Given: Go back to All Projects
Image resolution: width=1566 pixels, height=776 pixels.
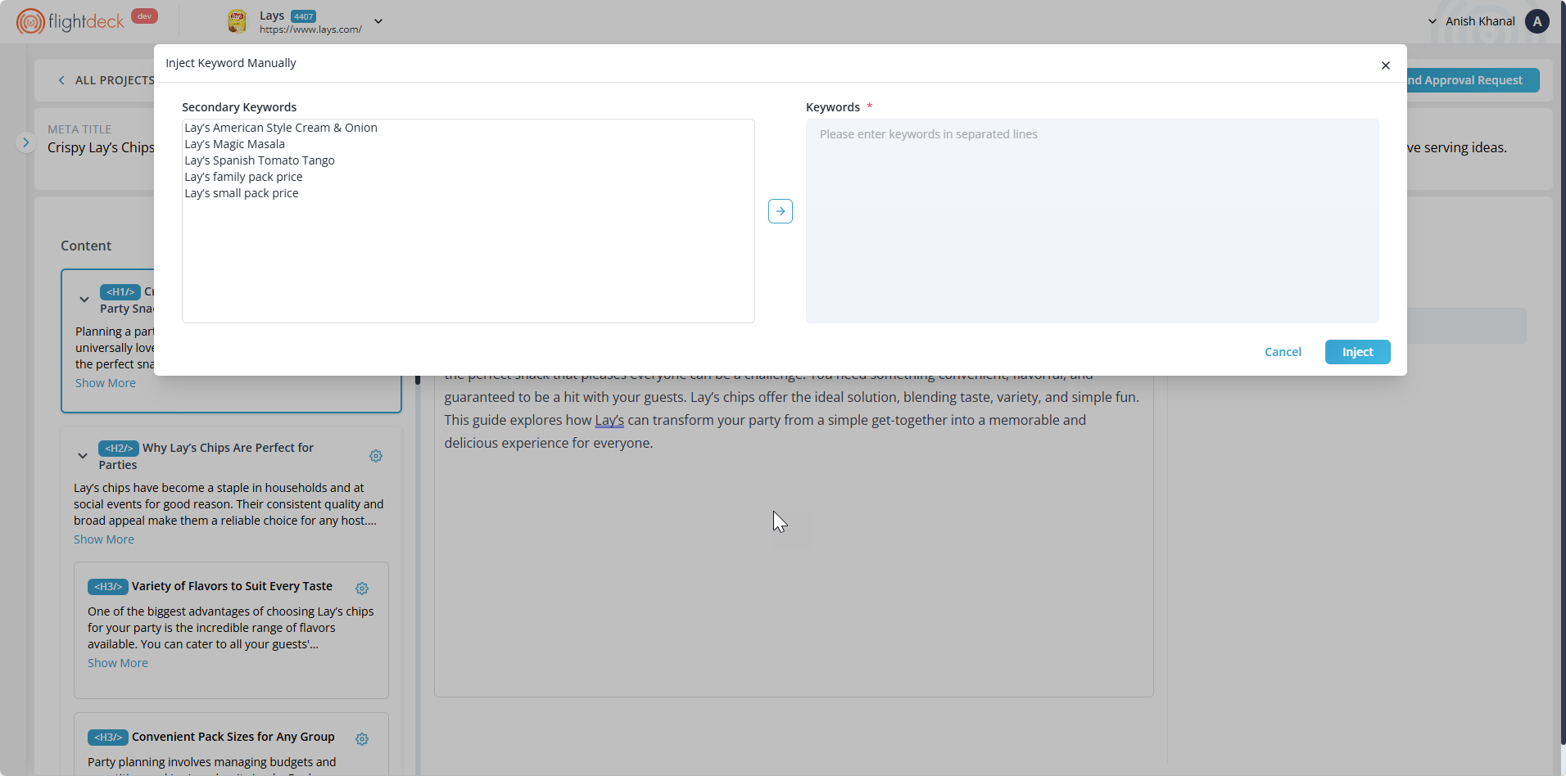Looking at the screenshot, I should pos(106,80).
